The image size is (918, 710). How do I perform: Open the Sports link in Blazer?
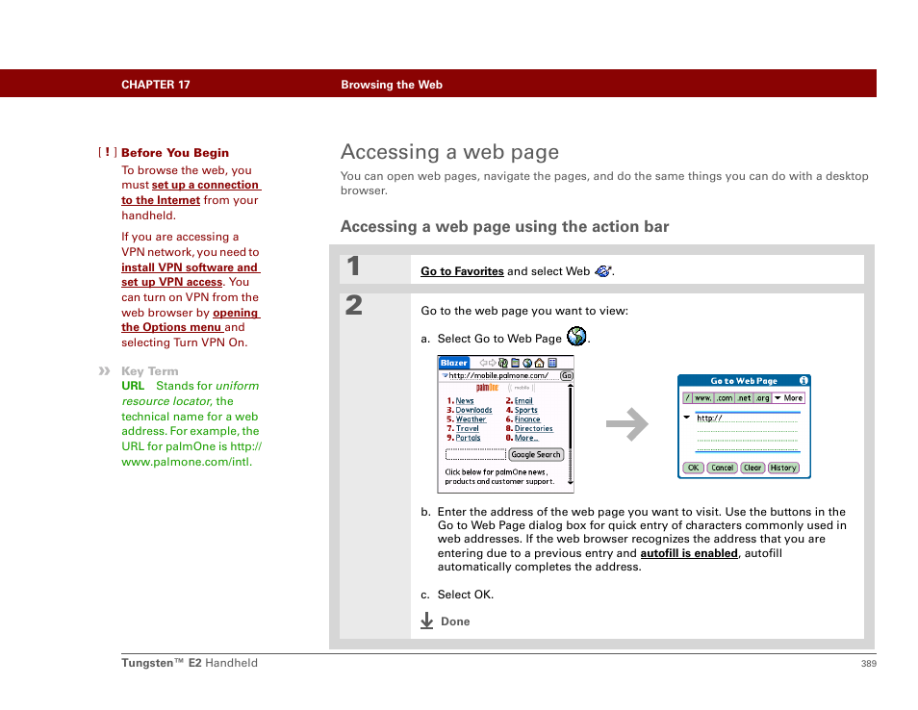coord(525,410)
